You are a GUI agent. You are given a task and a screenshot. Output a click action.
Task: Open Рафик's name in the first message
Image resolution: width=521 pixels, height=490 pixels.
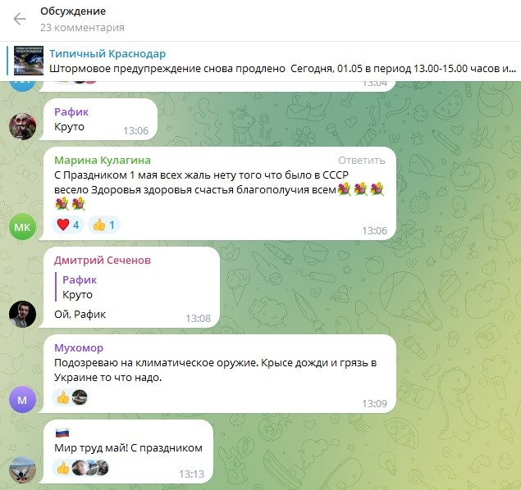(71, 111)
